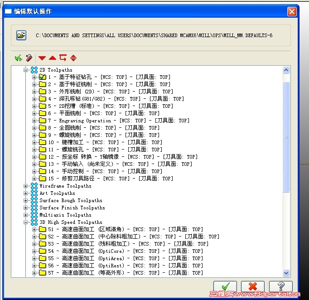This screenshot has width=309, height=300.
Task: Click the red up-down scroll-to-arrow icon
Action: point(73,58)
